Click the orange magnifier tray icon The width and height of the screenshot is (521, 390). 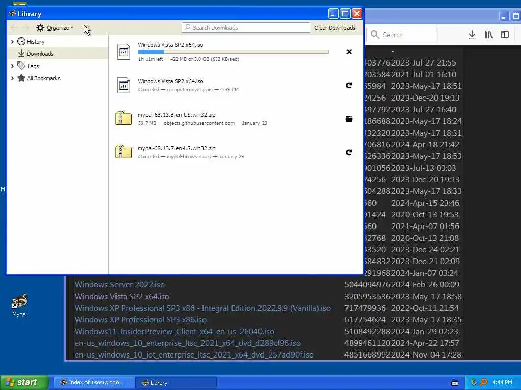[484, 382]
